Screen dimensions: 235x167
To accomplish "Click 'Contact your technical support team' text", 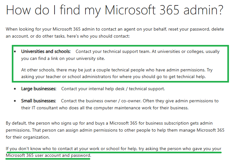I will pyautogui.click(x=113, y=52).
